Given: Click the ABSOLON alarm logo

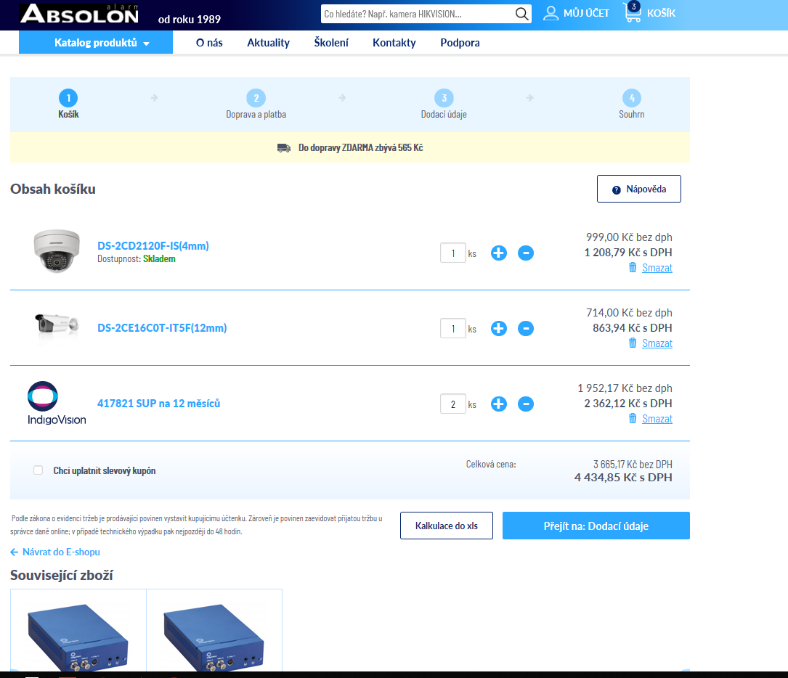Looking at the screenshot, I should pyautogui.click(x=79, y=15).
